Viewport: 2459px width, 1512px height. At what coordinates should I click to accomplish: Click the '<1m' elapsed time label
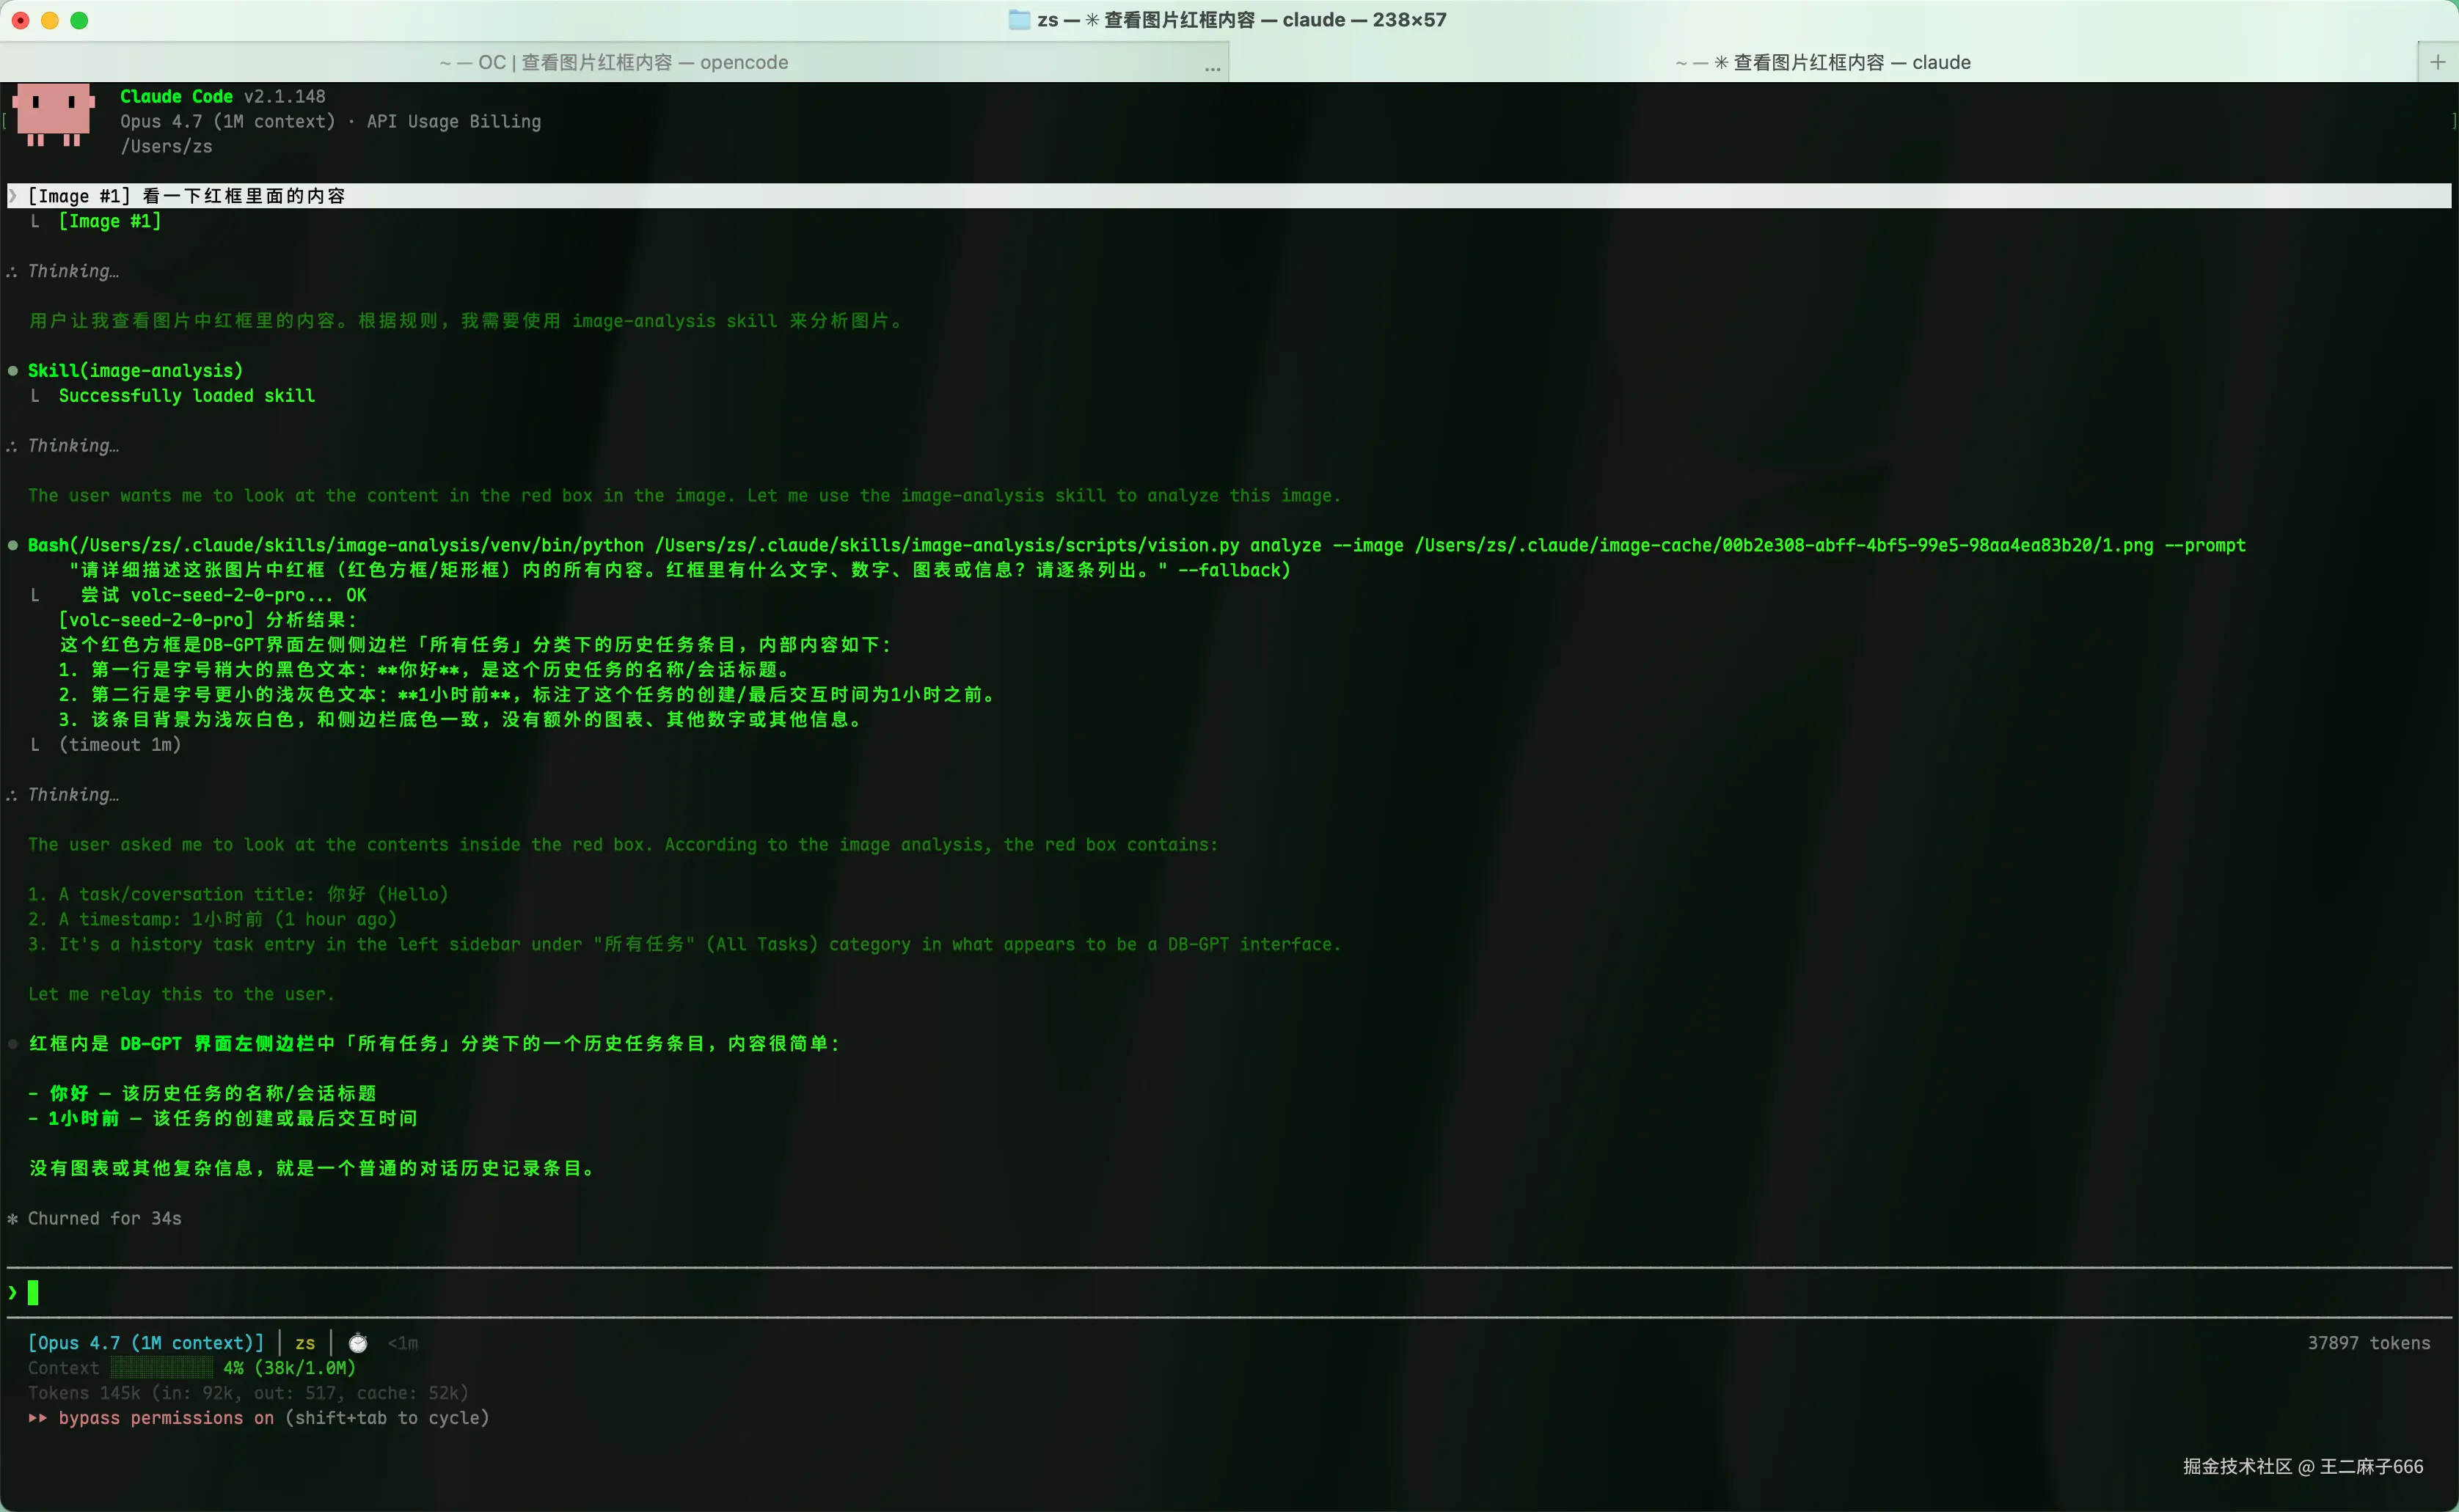point(403,1343)
